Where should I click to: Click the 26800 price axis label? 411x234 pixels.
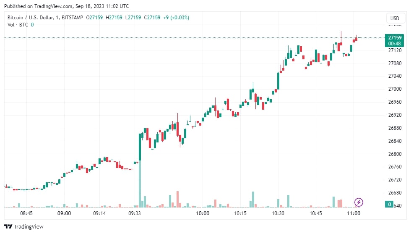tap(395, 154)
